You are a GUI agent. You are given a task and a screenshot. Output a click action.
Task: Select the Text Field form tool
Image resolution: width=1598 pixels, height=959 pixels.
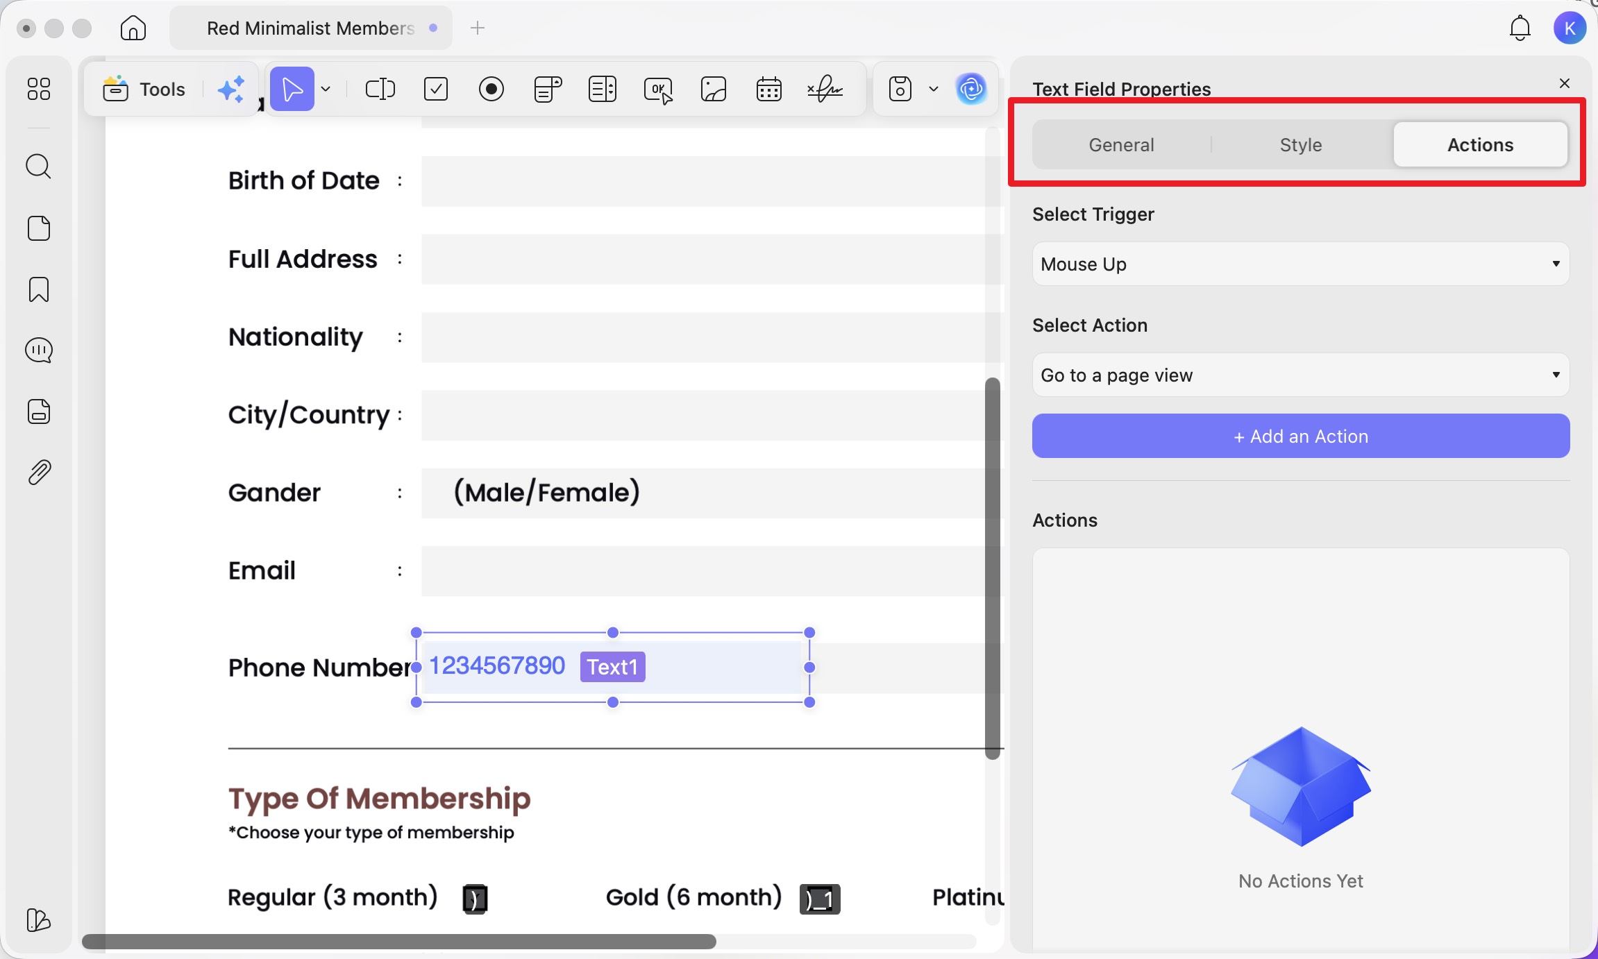click(x=380, y=89)
